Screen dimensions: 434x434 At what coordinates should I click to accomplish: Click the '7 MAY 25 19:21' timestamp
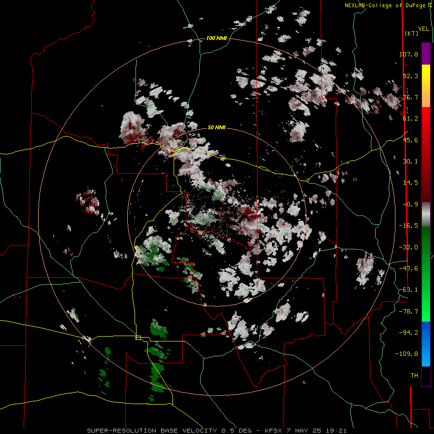(x=317, y=431)
